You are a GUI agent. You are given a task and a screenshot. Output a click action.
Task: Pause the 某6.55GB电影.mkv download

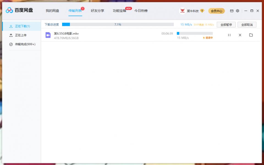click(229, 35)
